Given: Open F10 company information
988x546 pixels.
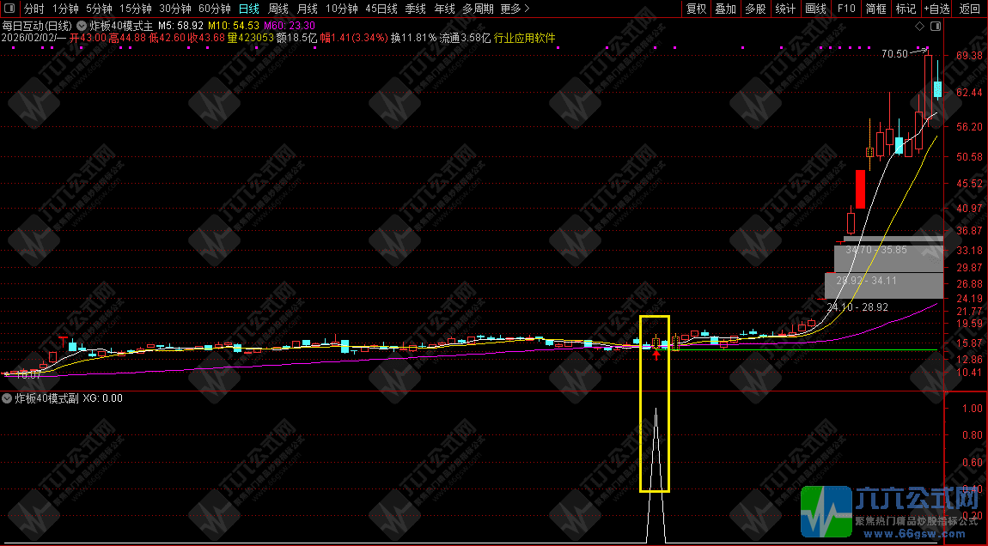Looking at the screenshot, I should point(846,9).
